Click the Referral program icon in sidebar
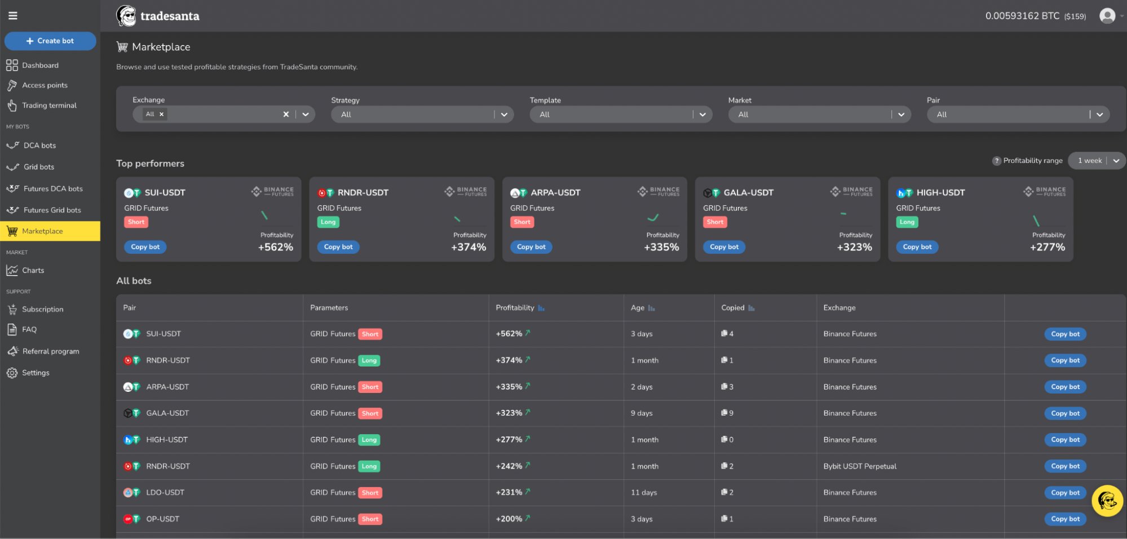1127x539 pixels. tap(12, 351)
